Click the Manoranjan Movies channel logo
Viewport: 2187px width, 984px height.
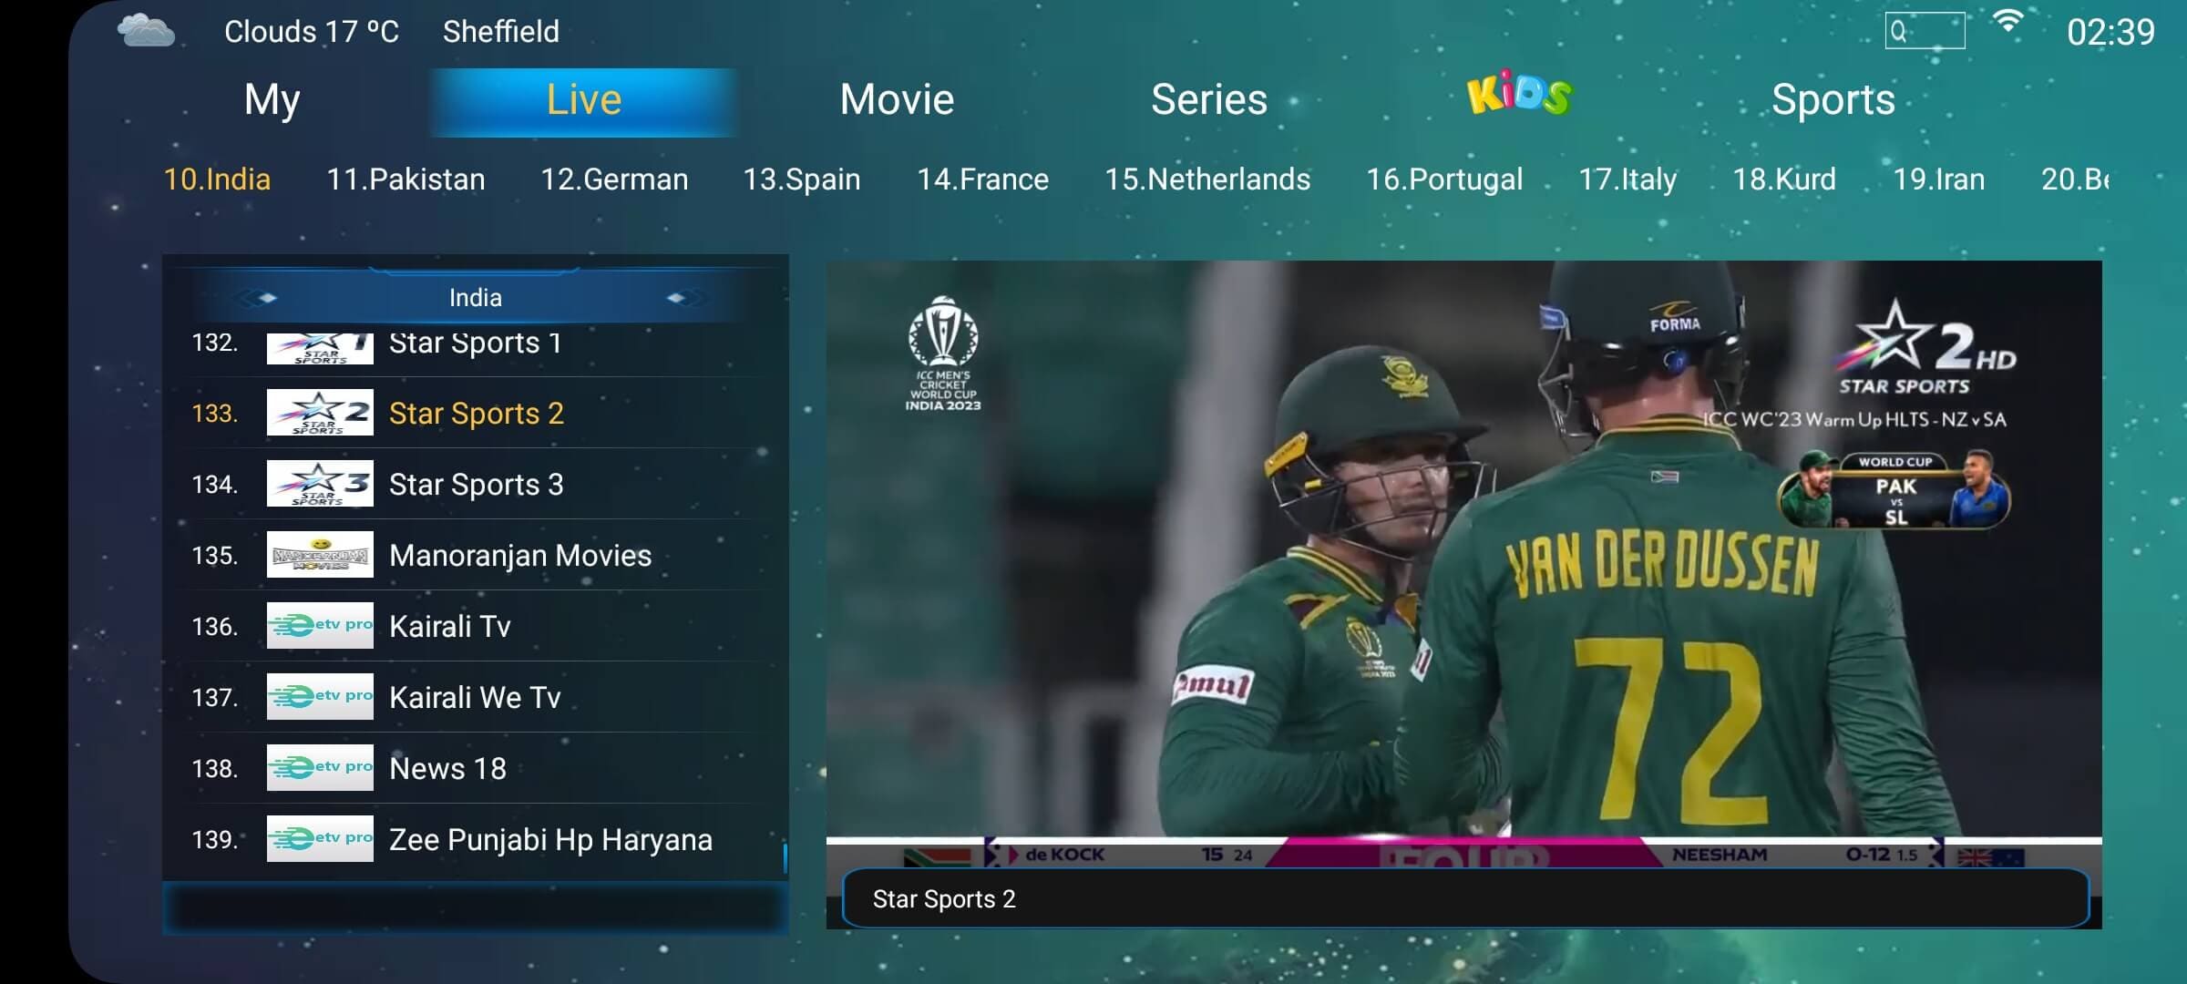pyautogui.click(x=320, y=554)
